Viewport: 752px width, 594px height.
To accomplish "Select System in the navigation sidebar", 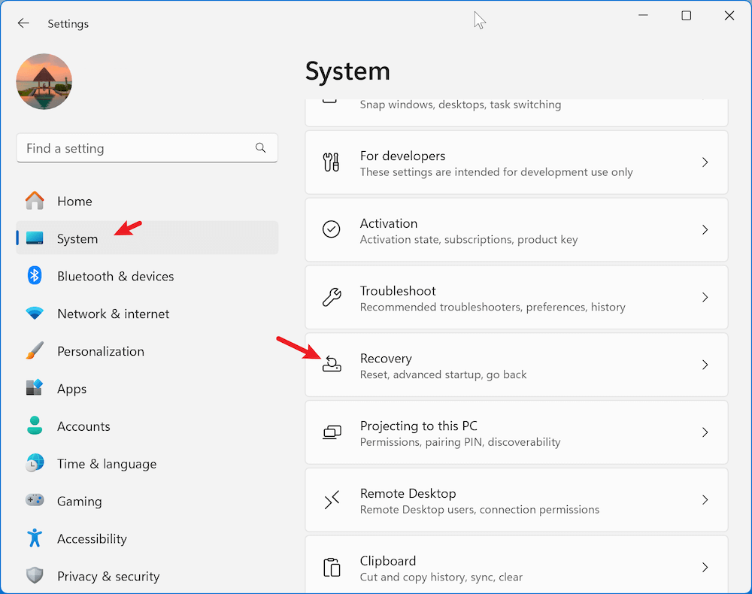I will (77, 238).
